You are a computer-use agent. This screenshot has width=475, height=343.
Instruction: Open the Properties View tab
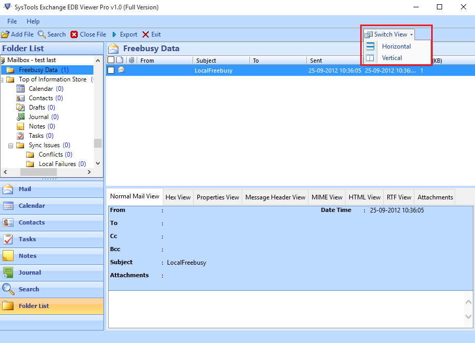pos(218,197)
